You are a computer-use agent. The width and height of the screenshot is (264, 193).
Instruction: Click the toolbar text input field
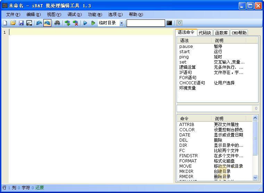146,23
